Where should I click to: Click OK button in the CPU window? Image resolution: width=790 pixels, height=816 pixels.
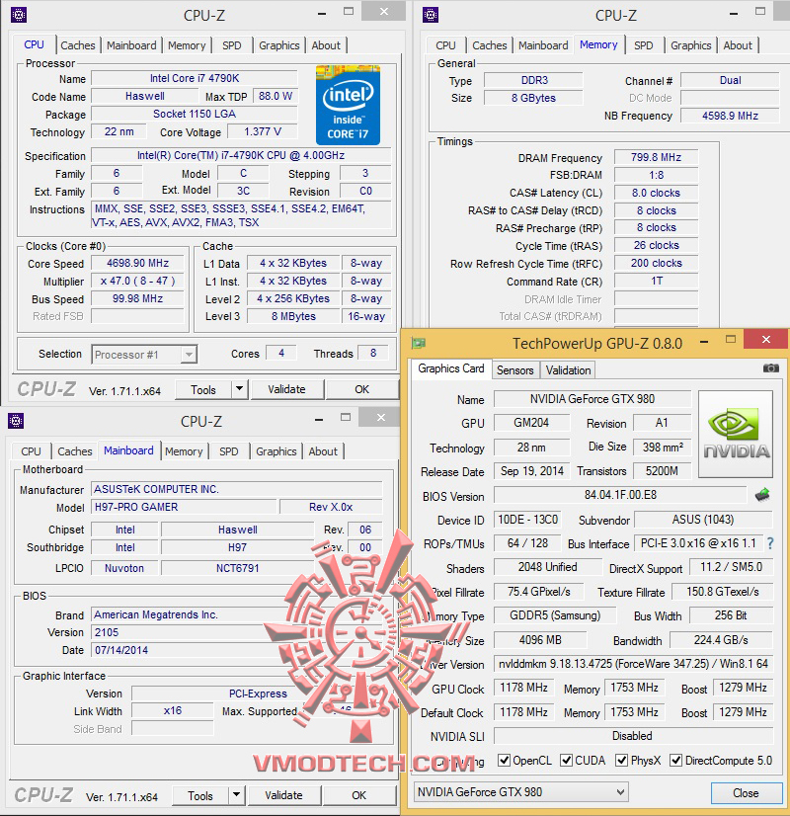(x=362, y=389)
